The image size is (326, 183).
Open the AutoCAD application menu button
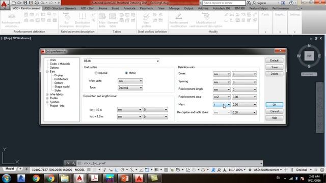(4, 5)
